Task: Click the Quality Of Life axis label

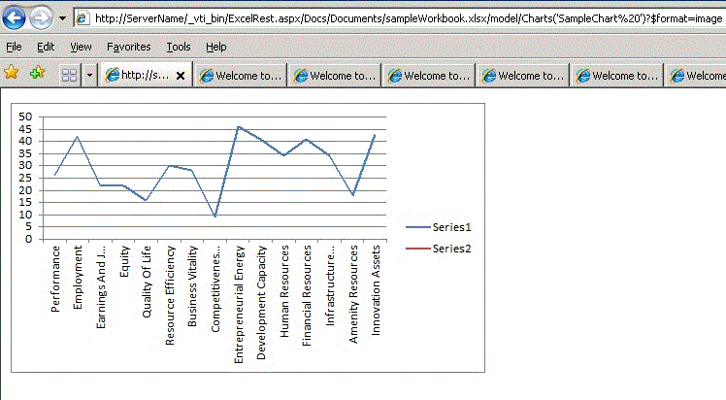Action: tap(147, 282)
